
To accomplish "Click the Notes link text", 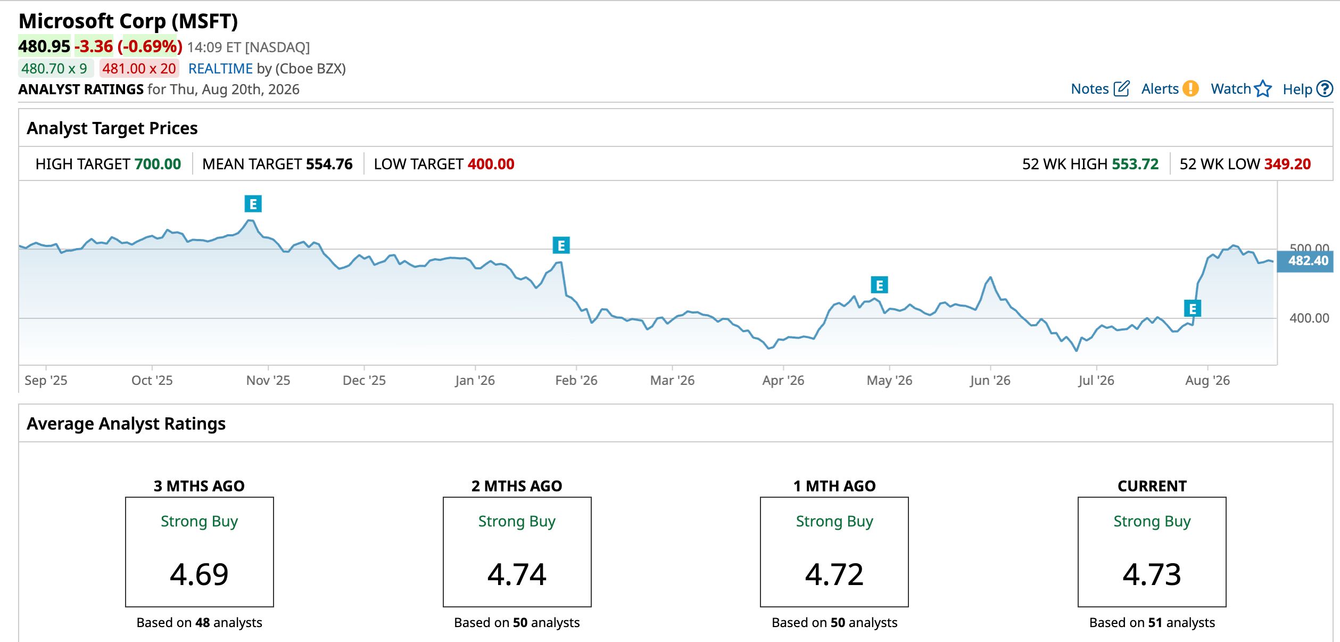I will (x=1089, y=89).
